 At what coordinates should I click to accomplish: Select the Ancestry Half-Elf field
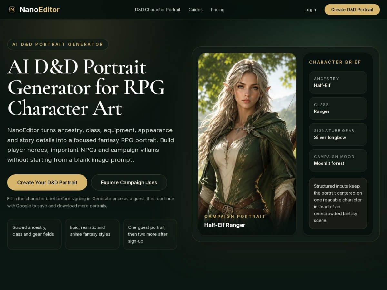pos(338,82)
